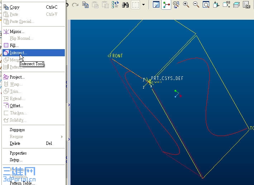
Task: Open the Find tool binoculars icon
Action: pos(125,5)
